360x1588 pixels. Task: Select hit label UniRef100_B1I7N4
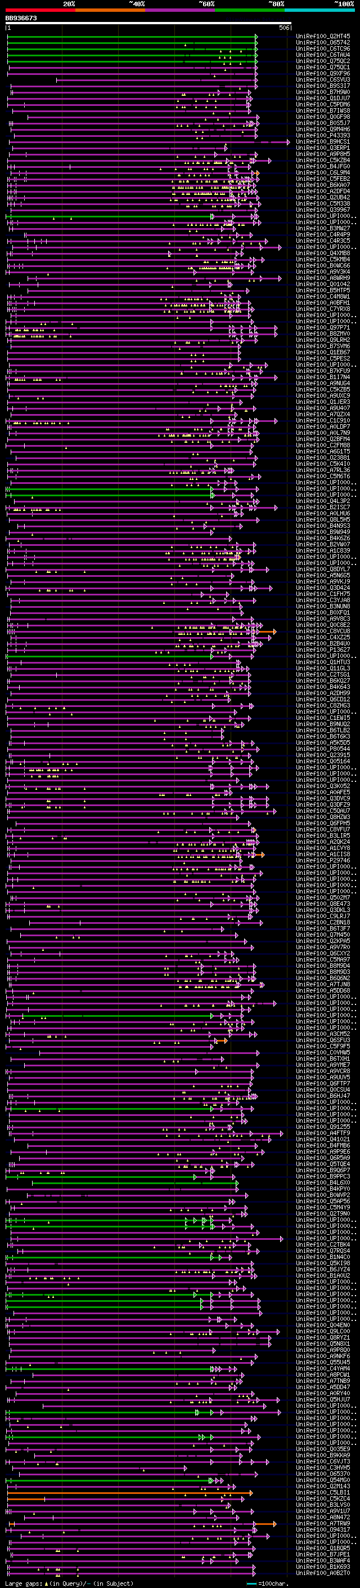click(x=323, y=377)
